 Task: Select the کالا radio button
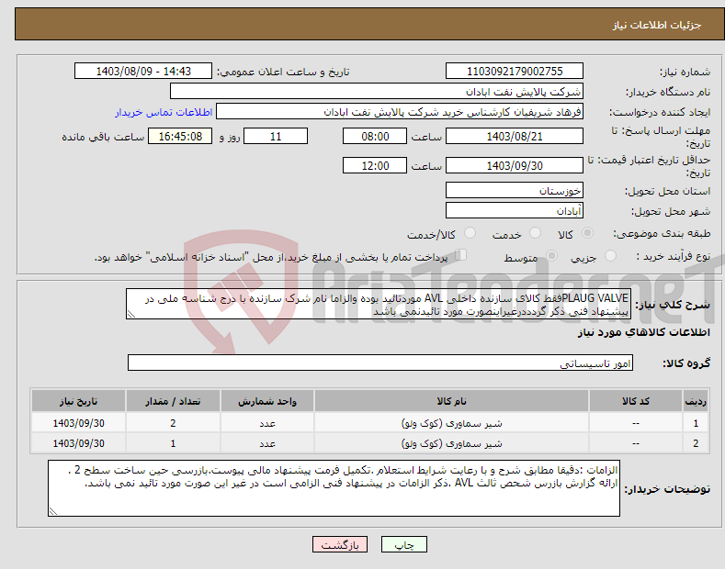point(587,233)
